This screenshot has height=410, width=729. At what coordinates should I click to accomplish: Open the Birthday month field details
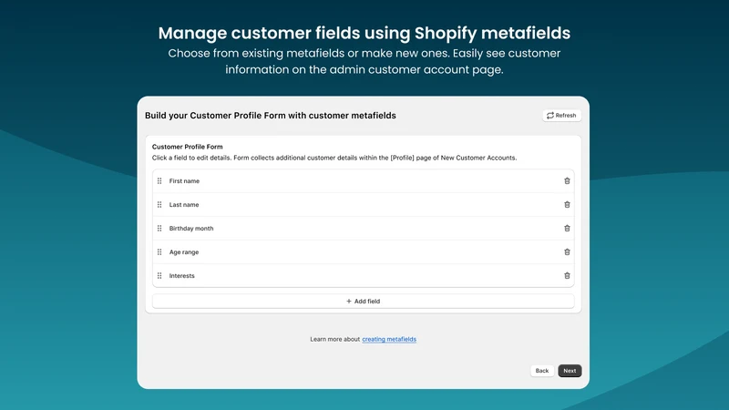click(x=363, y=229)
